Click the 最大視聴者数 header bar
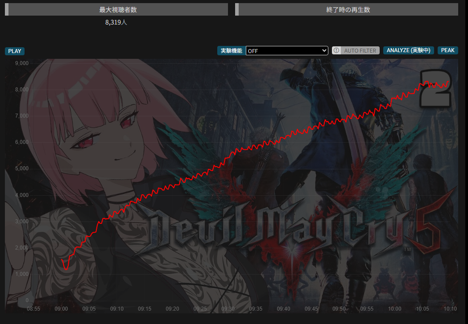Screen dimensions: 468x324 [116, 9]
